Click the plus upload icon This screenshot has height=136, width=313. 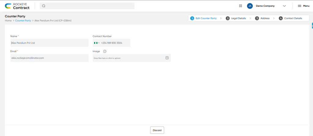tap(167, 58)
